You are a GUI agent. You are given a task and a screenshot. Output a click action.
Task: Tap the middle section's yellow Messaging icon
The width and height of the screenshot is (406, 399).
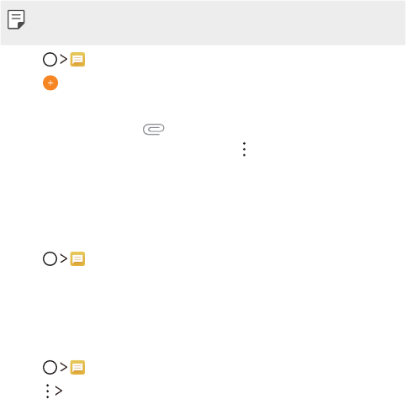[x=77, y=258]
